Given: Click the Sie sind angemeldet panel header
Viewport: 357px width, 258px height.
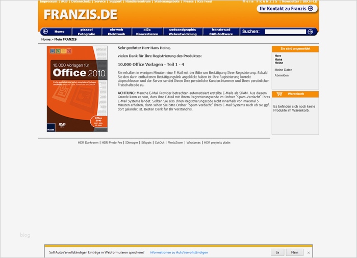Looking at the screenshot, I should pyautogui.click(x=295, y=49).
